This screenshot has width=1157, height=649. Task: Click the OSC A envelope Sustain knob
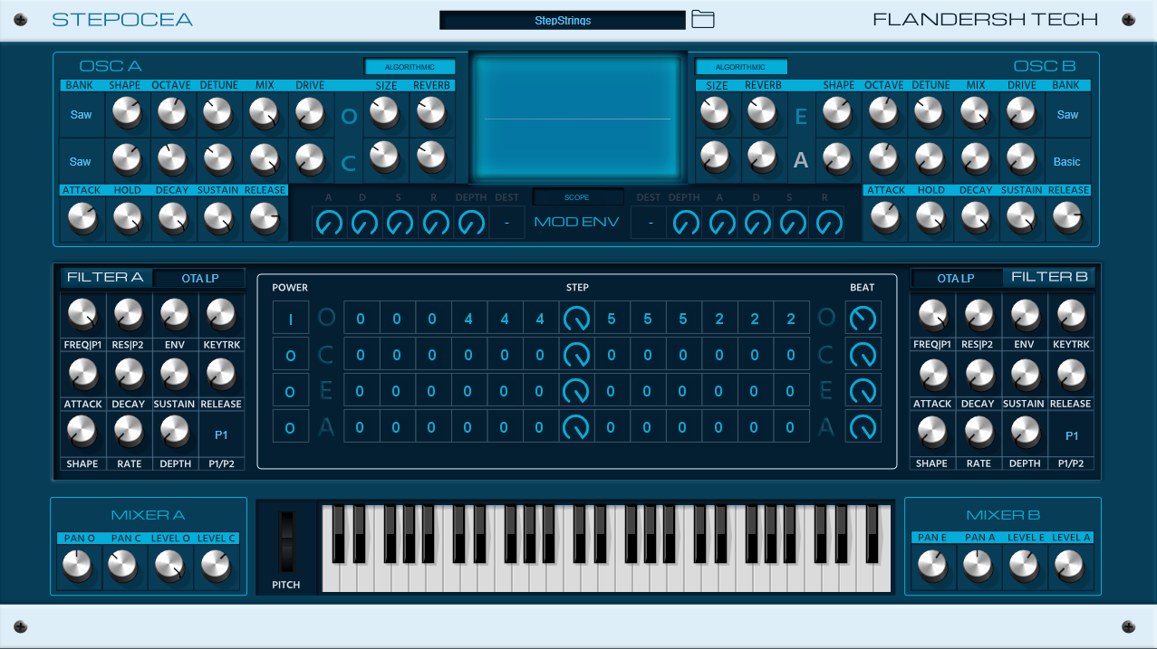click(217, 218)
